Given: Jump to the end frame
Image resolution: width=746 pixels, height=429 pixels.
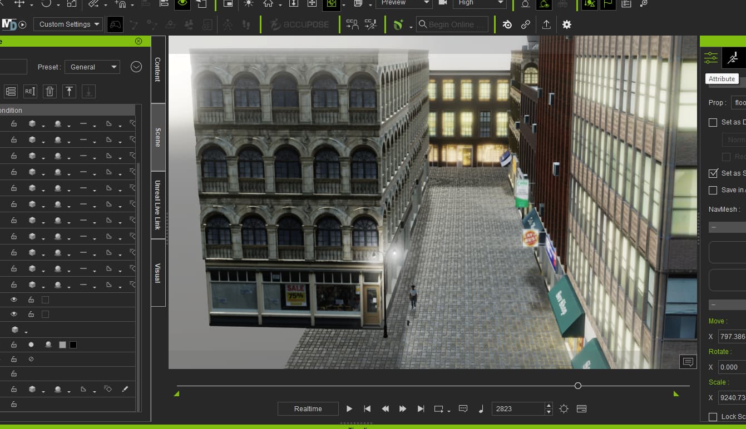Looking at the screenshot, I should tap(421, 408).
